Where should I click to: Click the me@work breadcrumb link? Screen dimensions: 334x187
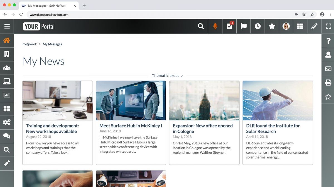tap(30, 44)
